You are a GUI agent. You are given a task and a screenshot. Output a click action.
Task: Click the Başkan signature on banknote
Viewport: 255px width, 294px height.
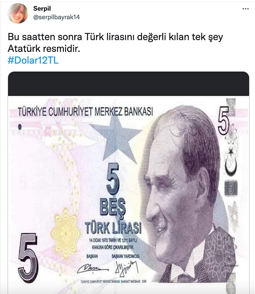coord(93,269)
